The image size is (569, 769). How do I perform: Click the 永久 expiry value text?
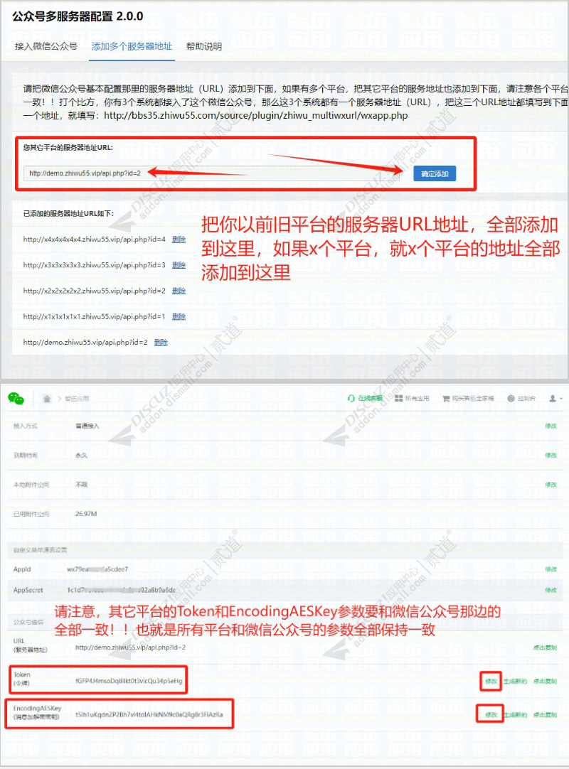click(x=82, y=455)
